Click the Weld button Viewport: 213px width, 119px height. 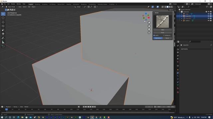pos(163,30)
